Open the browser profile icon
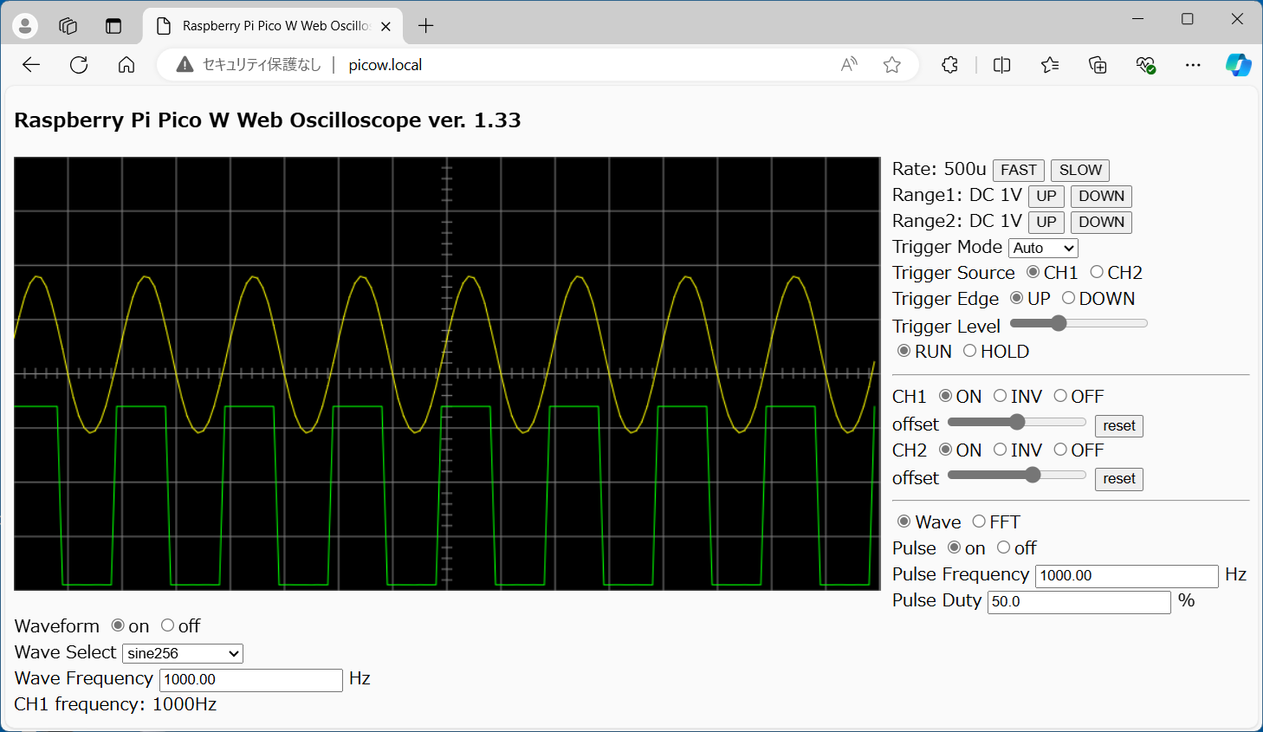The height and width of the screenshot is (732, 1263). (25, 26)
